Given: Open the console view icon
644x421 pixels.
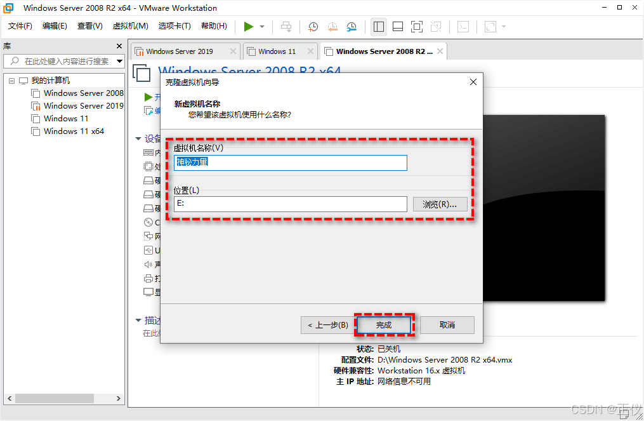Looking at the screenshot, I should tap(463, 27).
